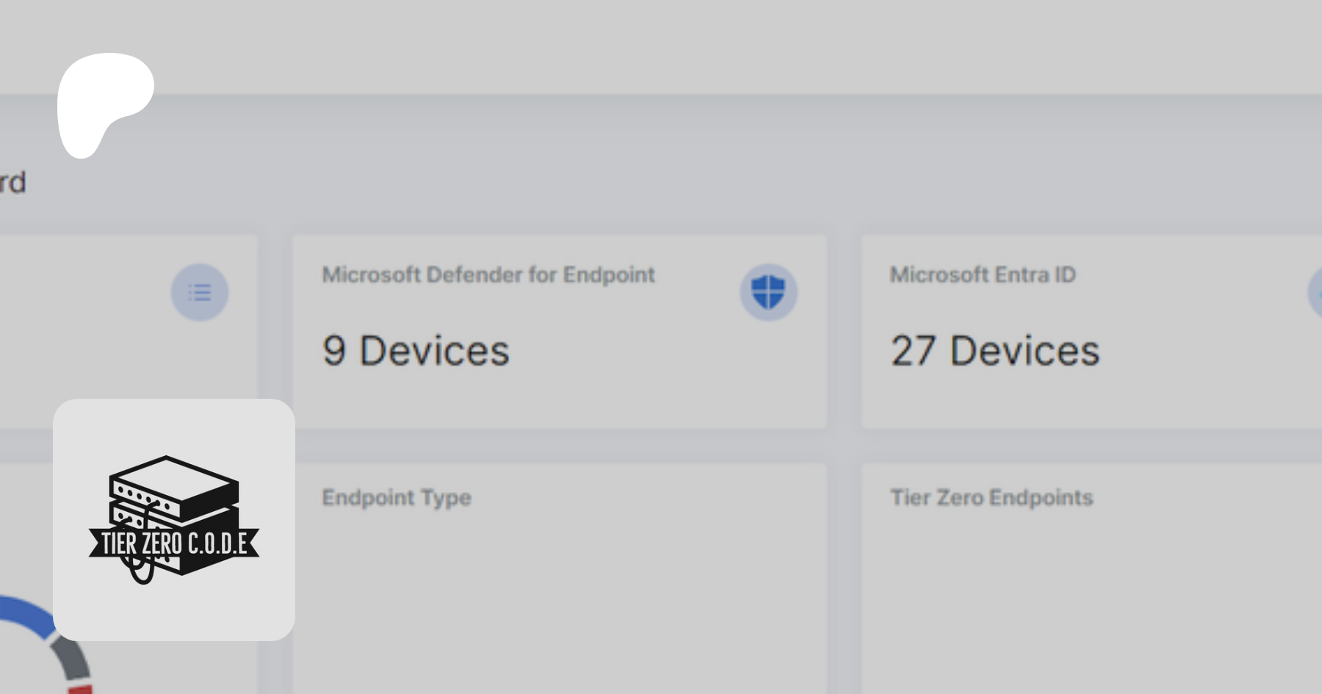Click the partially visible Entra ID card icon

coord(1315,292)
